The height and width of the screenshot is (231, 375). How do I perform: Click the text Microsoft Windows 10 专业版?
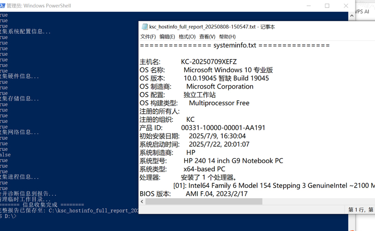pyautogui.click(x=228, y=70)
